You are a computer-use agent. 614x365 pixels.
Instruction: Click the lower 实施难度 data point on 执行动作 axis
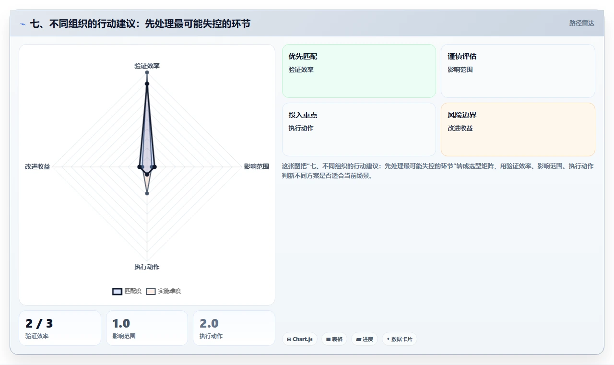coord(147,193)
